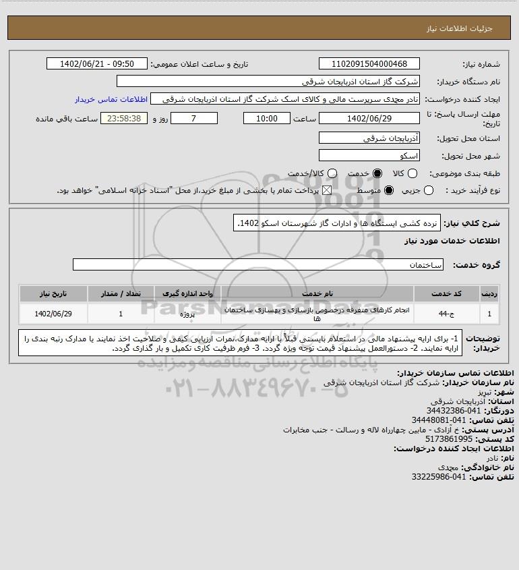Click the postal code 5173861995
This screenshot has height=570, width=519.
click(x=449, y=439)
